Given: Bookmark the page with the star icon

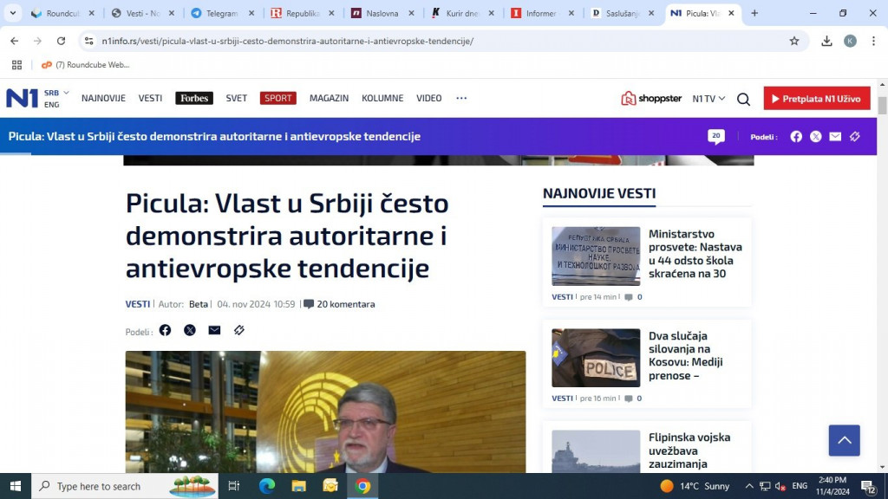Looking at the screenshot, I should coord(794,40).
